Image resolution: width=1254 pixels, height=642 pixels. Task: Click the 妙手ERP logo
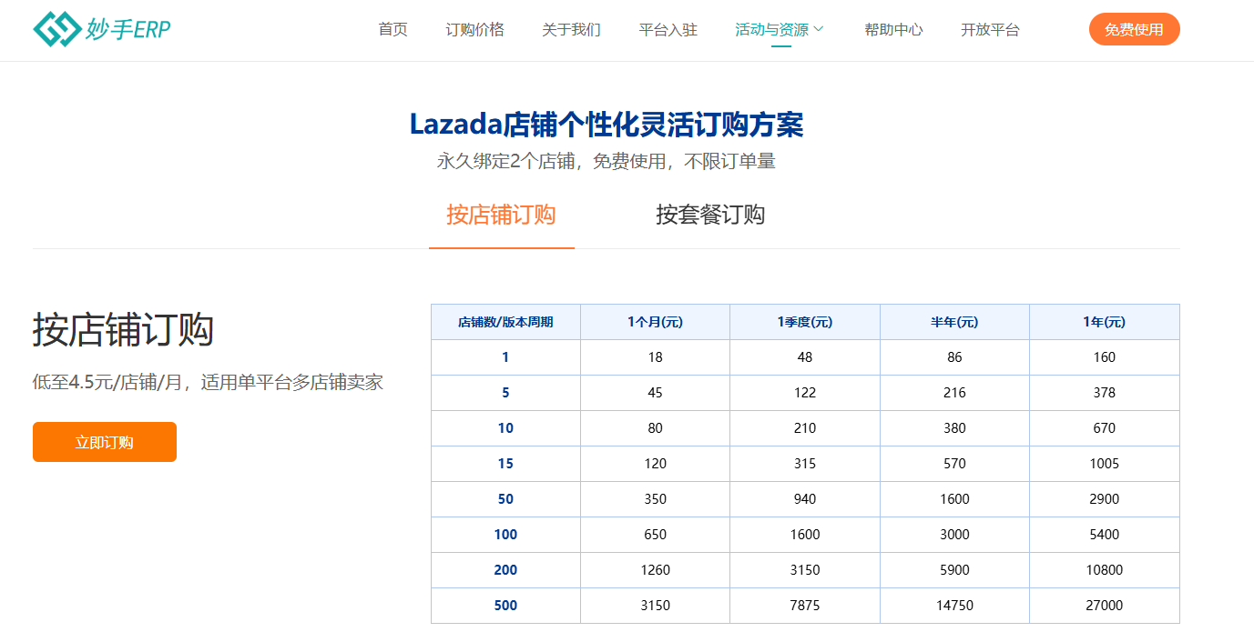pos(101,30)
